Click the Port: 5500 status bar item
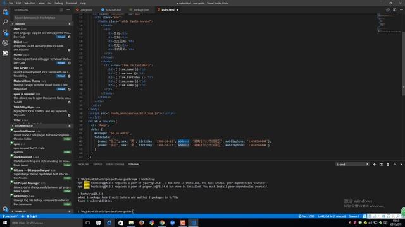Viewport: 405px width, 227px height. coord(306,216)
